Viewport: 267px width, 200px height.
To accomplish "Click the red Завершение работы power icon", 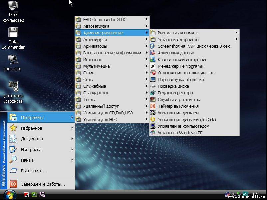I will 13,184.
